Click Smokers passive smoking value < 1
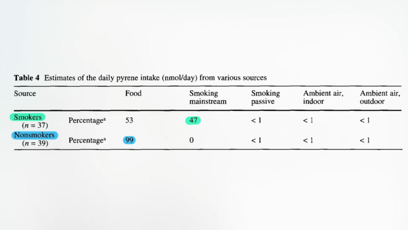 [256, 120]
